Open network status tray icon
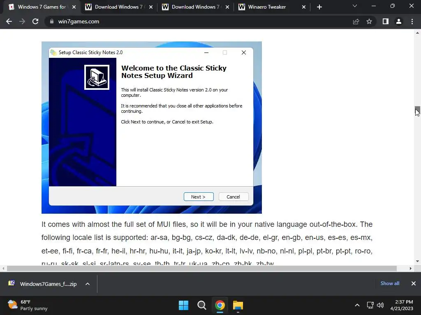Image resolution: width=421 pixels, height=315 pixels. pyautogui.click(x=370, y=305)
